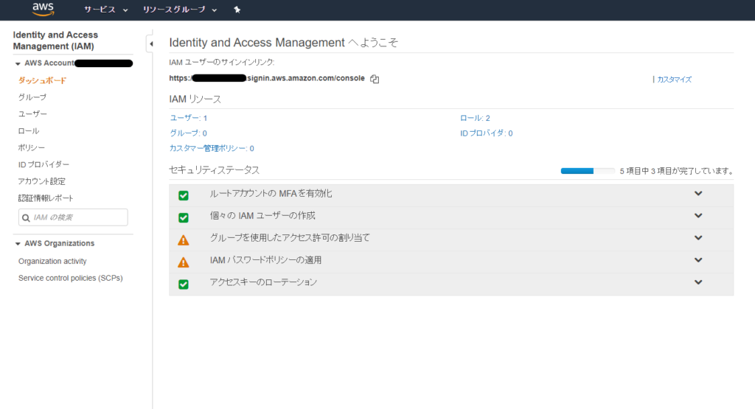Open the リソースグループ dropdown menu
The width and height of the screenshot is (755, 409).
pos(180,10)
